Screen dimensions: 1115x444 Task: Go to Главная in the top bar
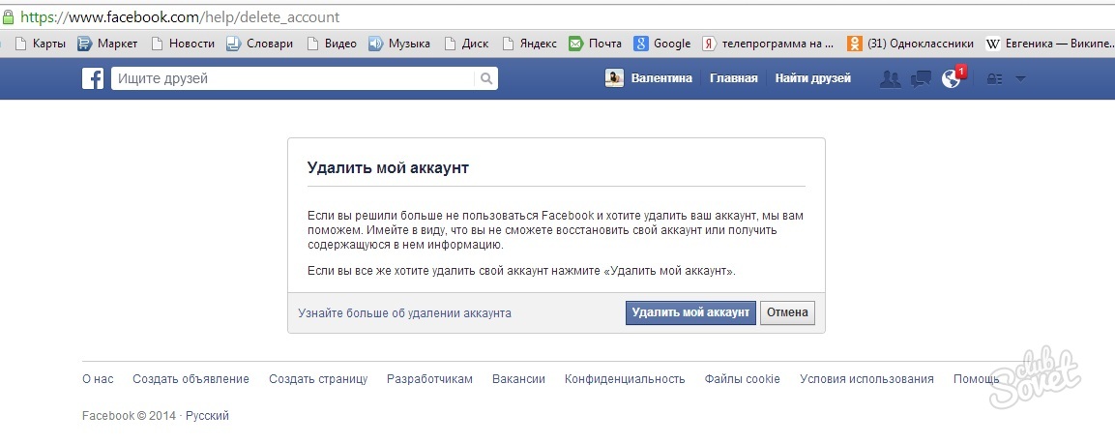(734, 78)
